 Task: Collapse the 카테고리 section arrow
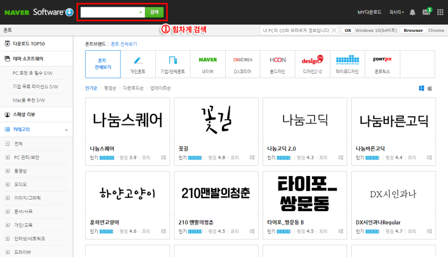tap(66, 130)
